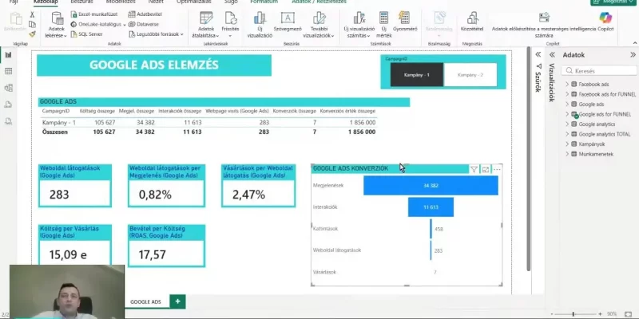Click the Cut scissors icon
Image resolution: width=639 pixels, height=319 pixels.
pyautogui.click(x=32, y=14)
